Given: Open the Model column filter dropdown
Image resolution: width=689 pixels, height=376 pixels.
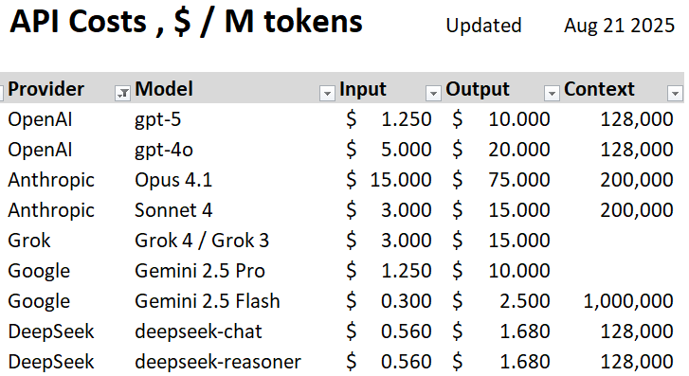Looking at the screenshot, I should coord(327,93).
